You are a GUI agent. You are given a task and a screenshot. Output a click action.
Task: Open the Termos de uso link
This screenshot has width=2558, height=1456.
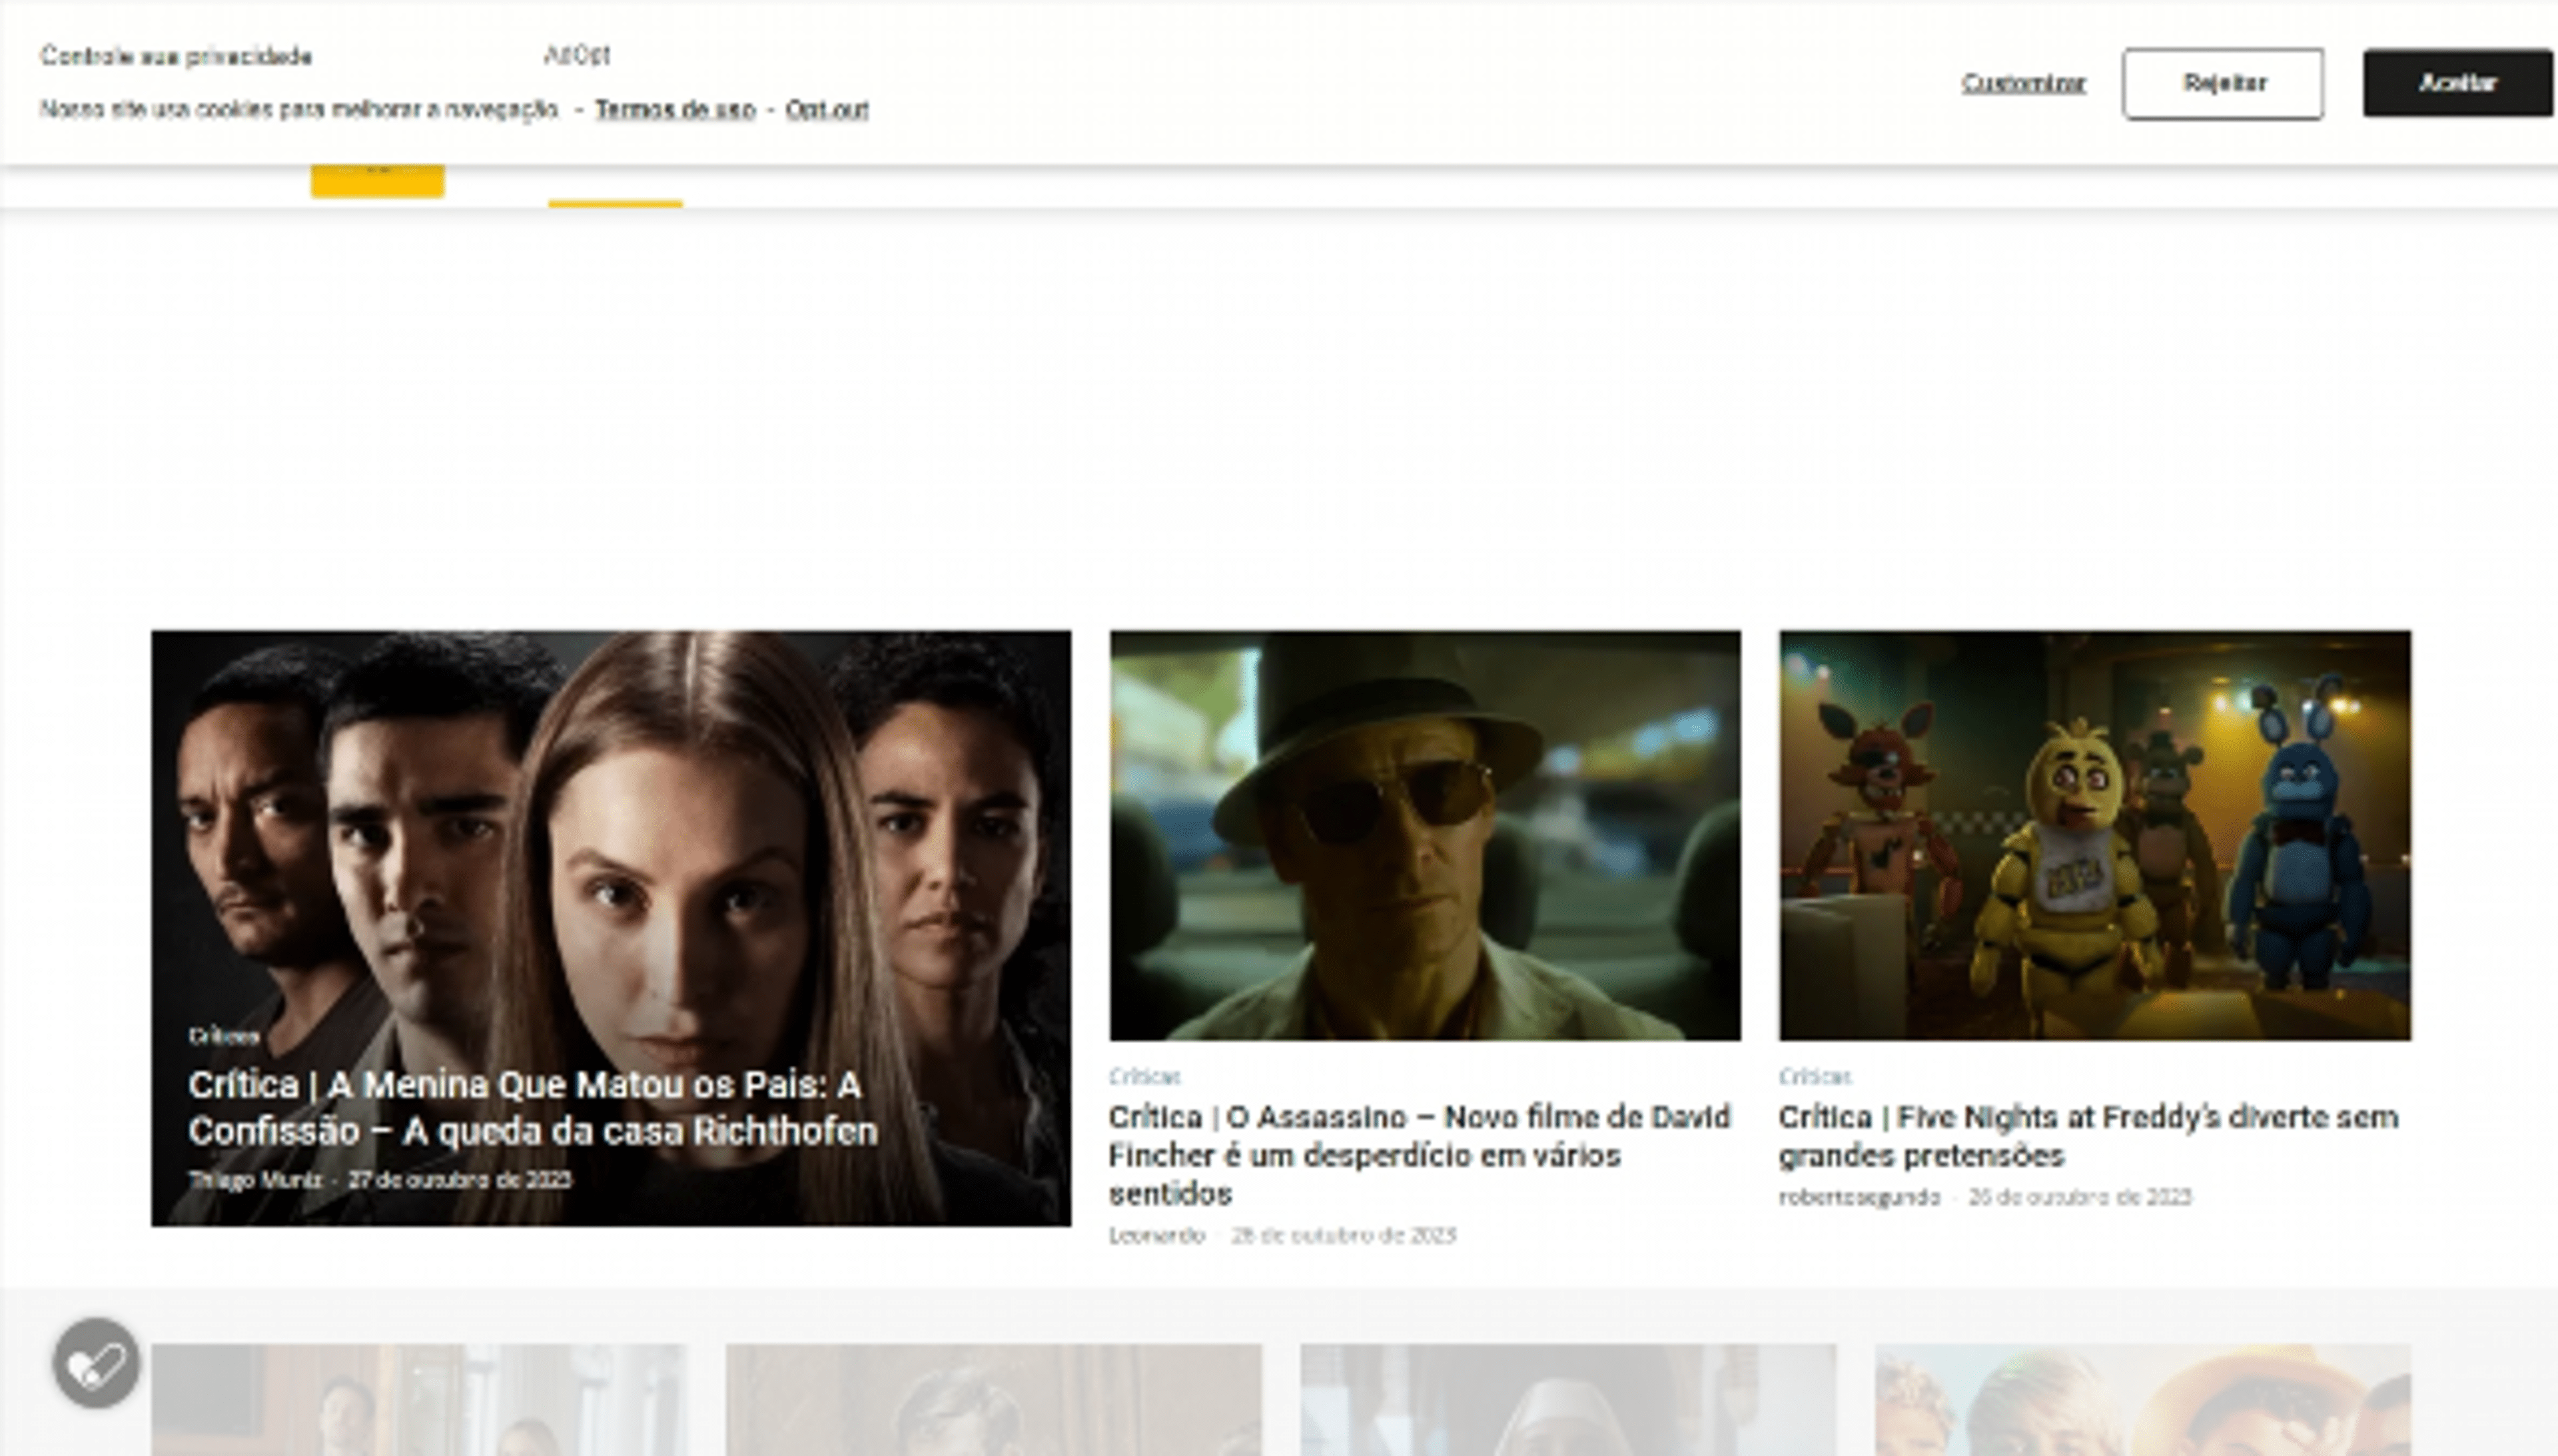675,109
